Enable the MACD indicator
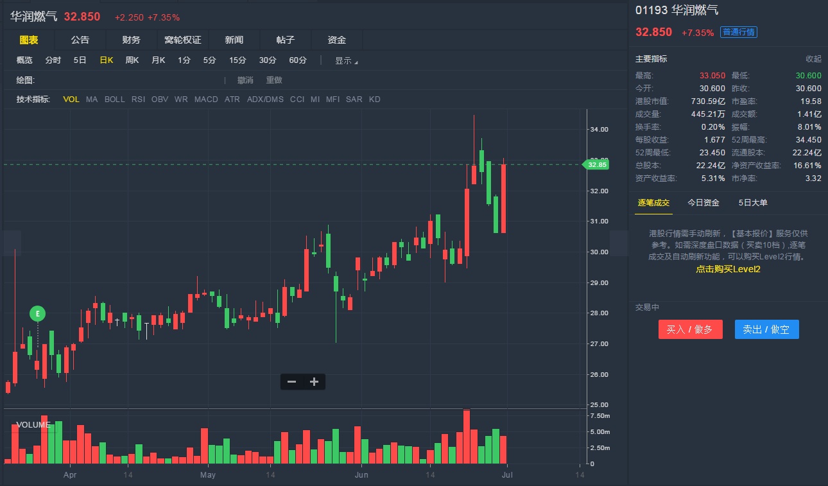828x486 pixels. (x=206, y=100)
